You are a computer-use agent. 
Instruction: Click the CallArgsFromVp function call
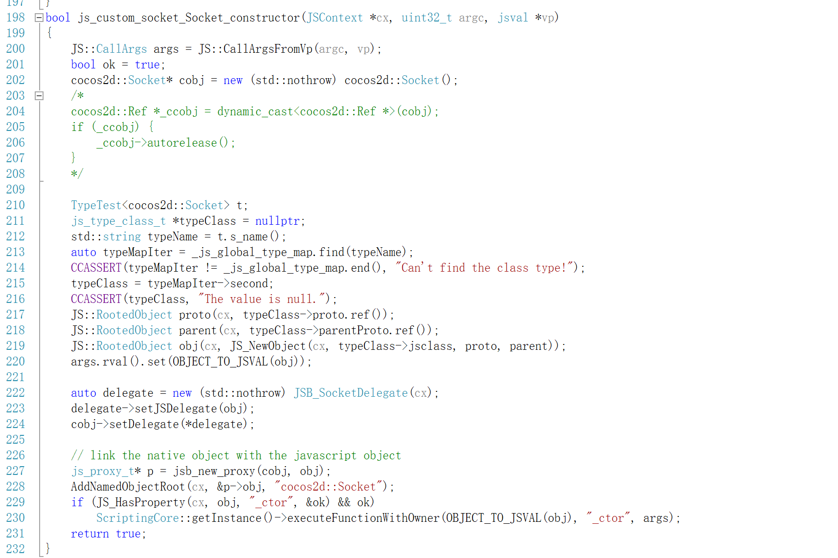click(x=268, y=49)
